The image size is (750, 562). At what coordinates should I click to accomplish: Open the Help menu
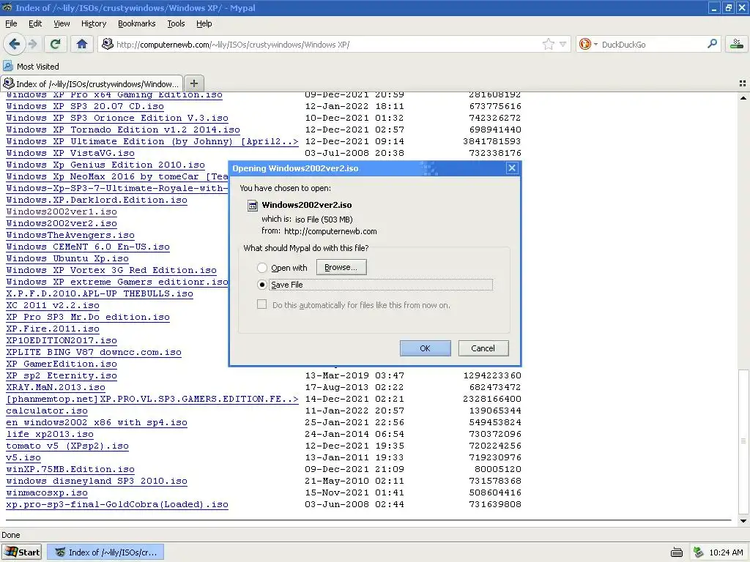pyautogui.click(x=204, y=23)
